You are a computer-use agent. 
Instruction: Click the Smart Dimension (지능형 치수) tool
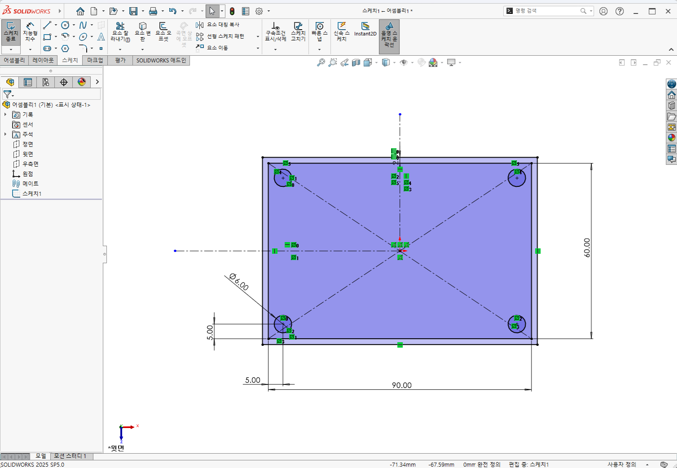point(30,32)
